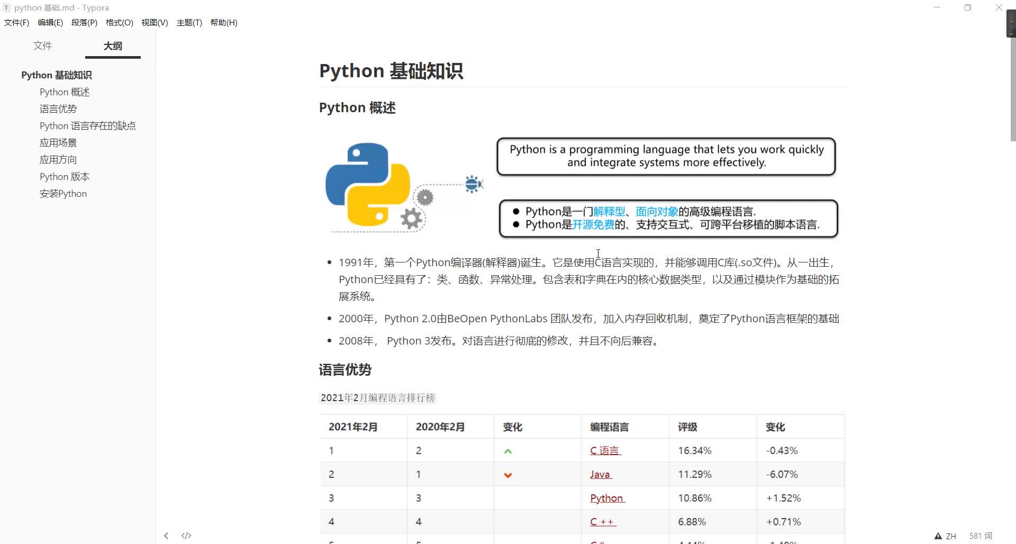This screenshot has height=544, width=1016.
Task: Click the spell check warning icon in status bar
Action: click(x=938, y=536)
